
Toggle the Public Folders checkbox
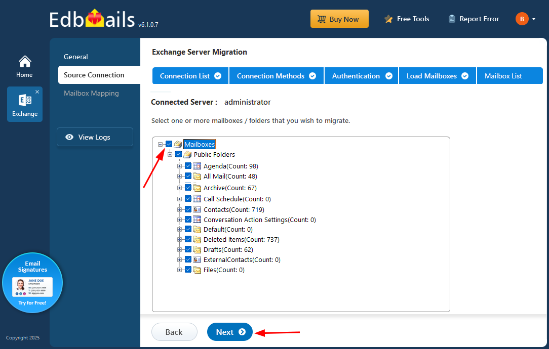pyautogui.click(x=179, y=154)
